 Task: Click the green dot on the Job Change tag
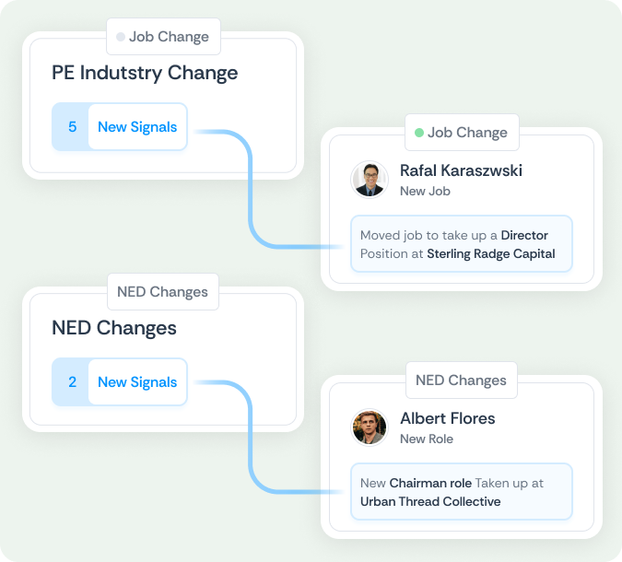pyautogui.click(x=419, y=133)
